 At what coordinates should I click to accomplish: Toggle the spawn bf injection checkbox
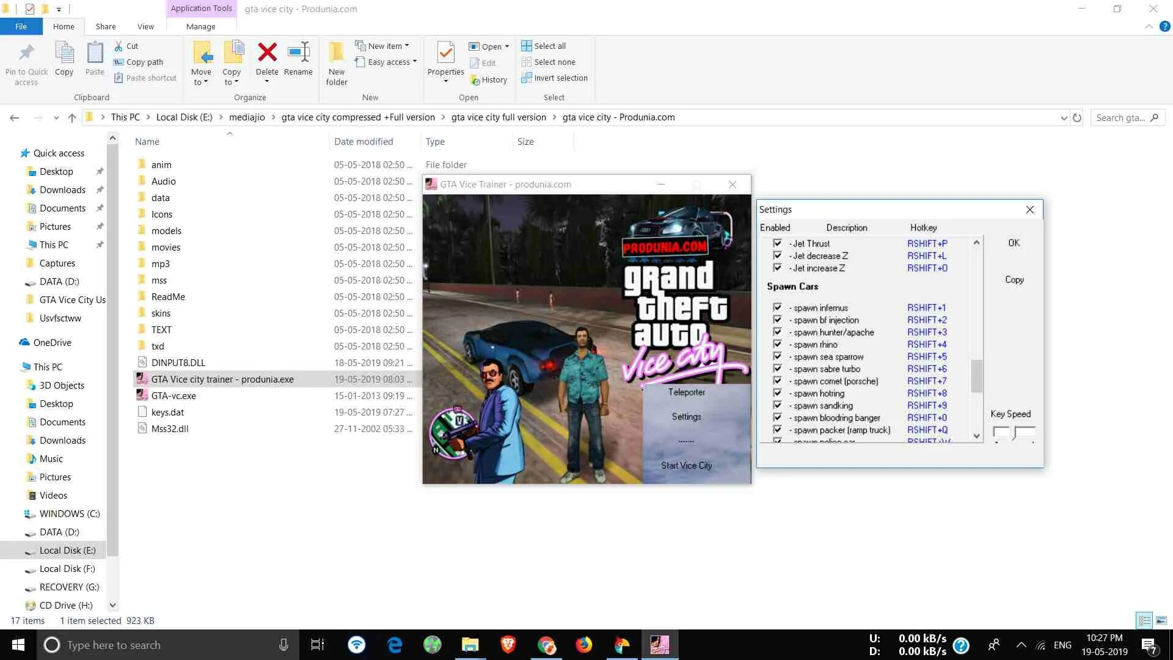(x=777, y=320)
